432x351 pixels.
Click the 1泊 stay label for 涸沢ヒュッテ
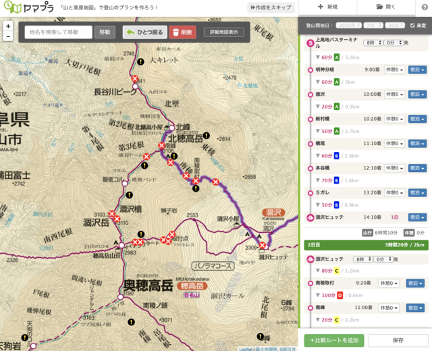pos(394,217)
